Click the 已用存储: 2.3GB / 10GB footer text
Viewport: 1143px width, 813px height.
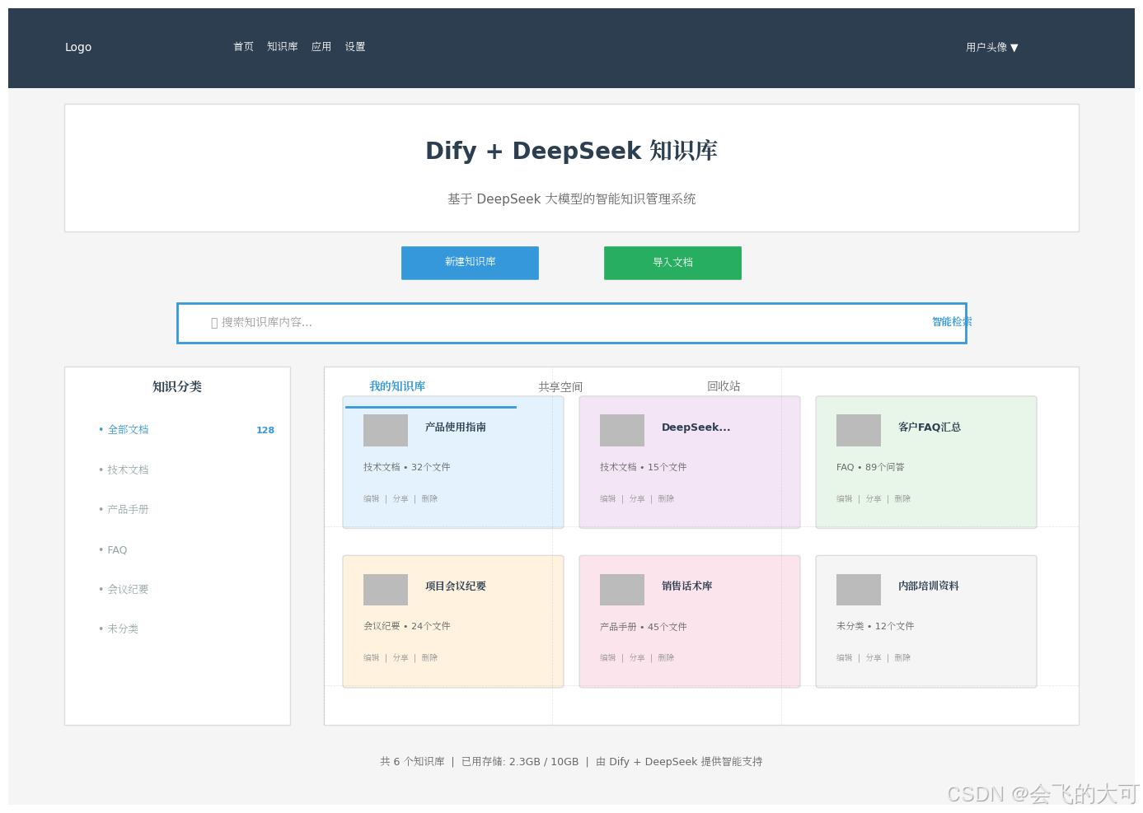[x=520, y=762]
